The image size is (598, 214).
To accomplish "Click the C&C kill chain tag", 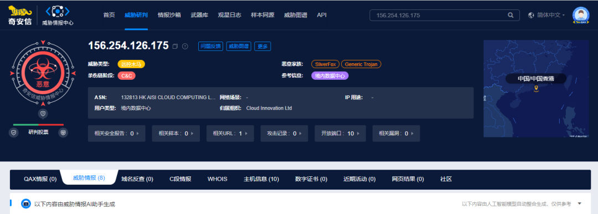I will pos(127,75).
